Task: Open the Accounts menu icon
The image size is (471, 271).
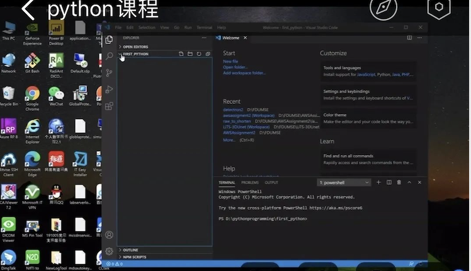Action: [x=110, y=234]
